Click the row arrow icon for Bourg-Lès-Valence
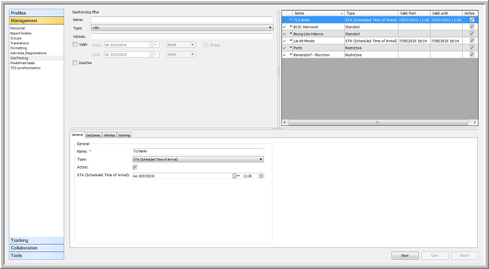489x269 pixels. point(290,34)
